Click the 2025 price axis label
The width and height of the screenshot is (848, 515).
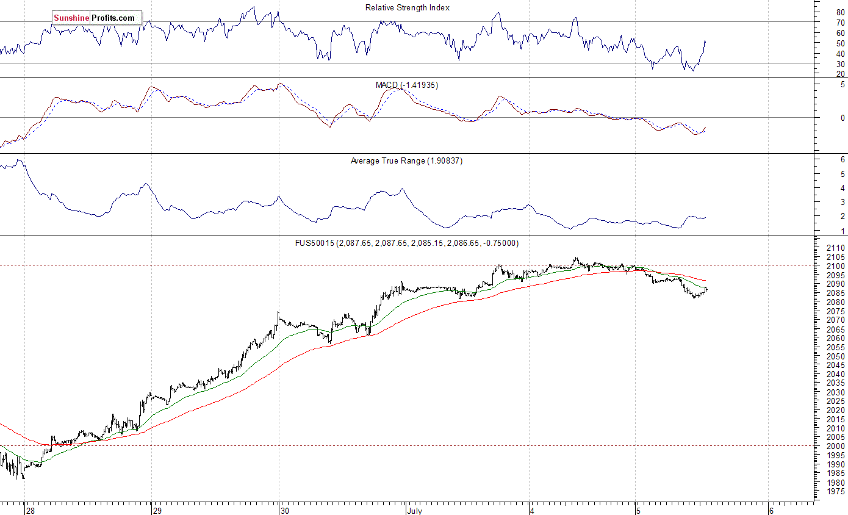pyautogui.click(x=836, y=401)
